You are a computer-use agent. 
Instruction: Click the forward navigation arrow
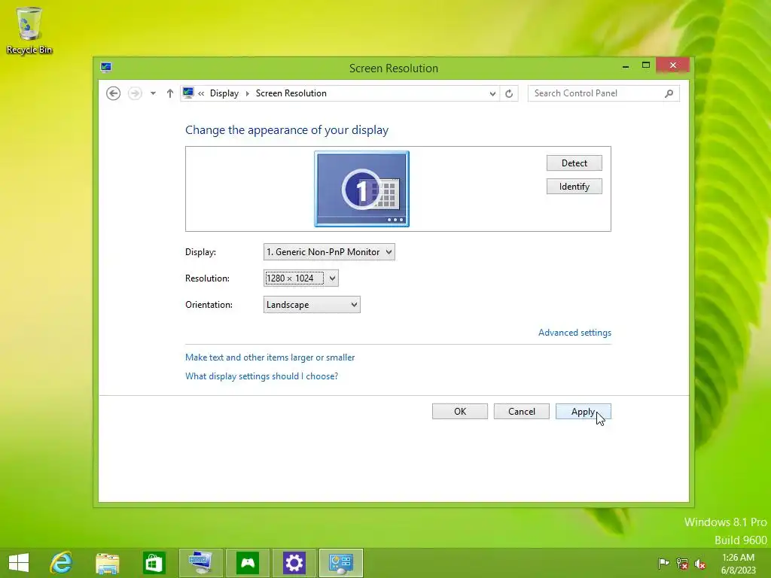click(x=135, y=93)
